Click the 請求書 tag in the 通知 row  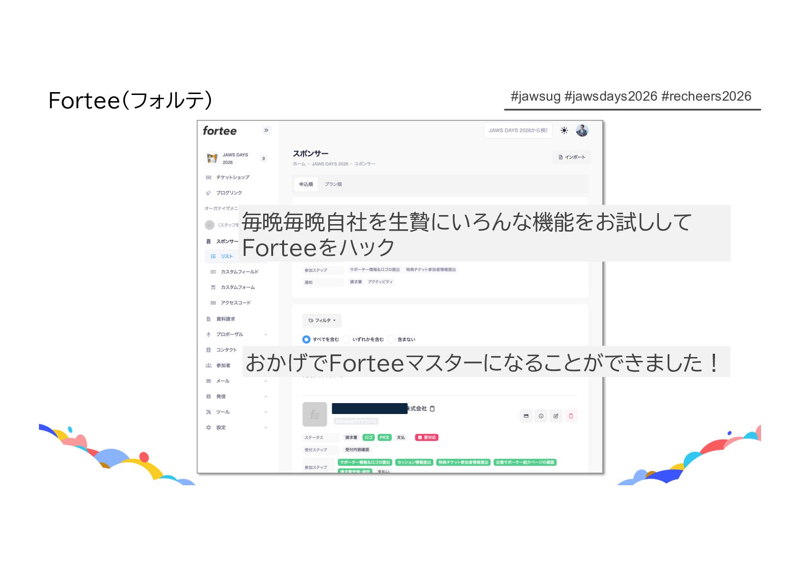tap(356, 282)
